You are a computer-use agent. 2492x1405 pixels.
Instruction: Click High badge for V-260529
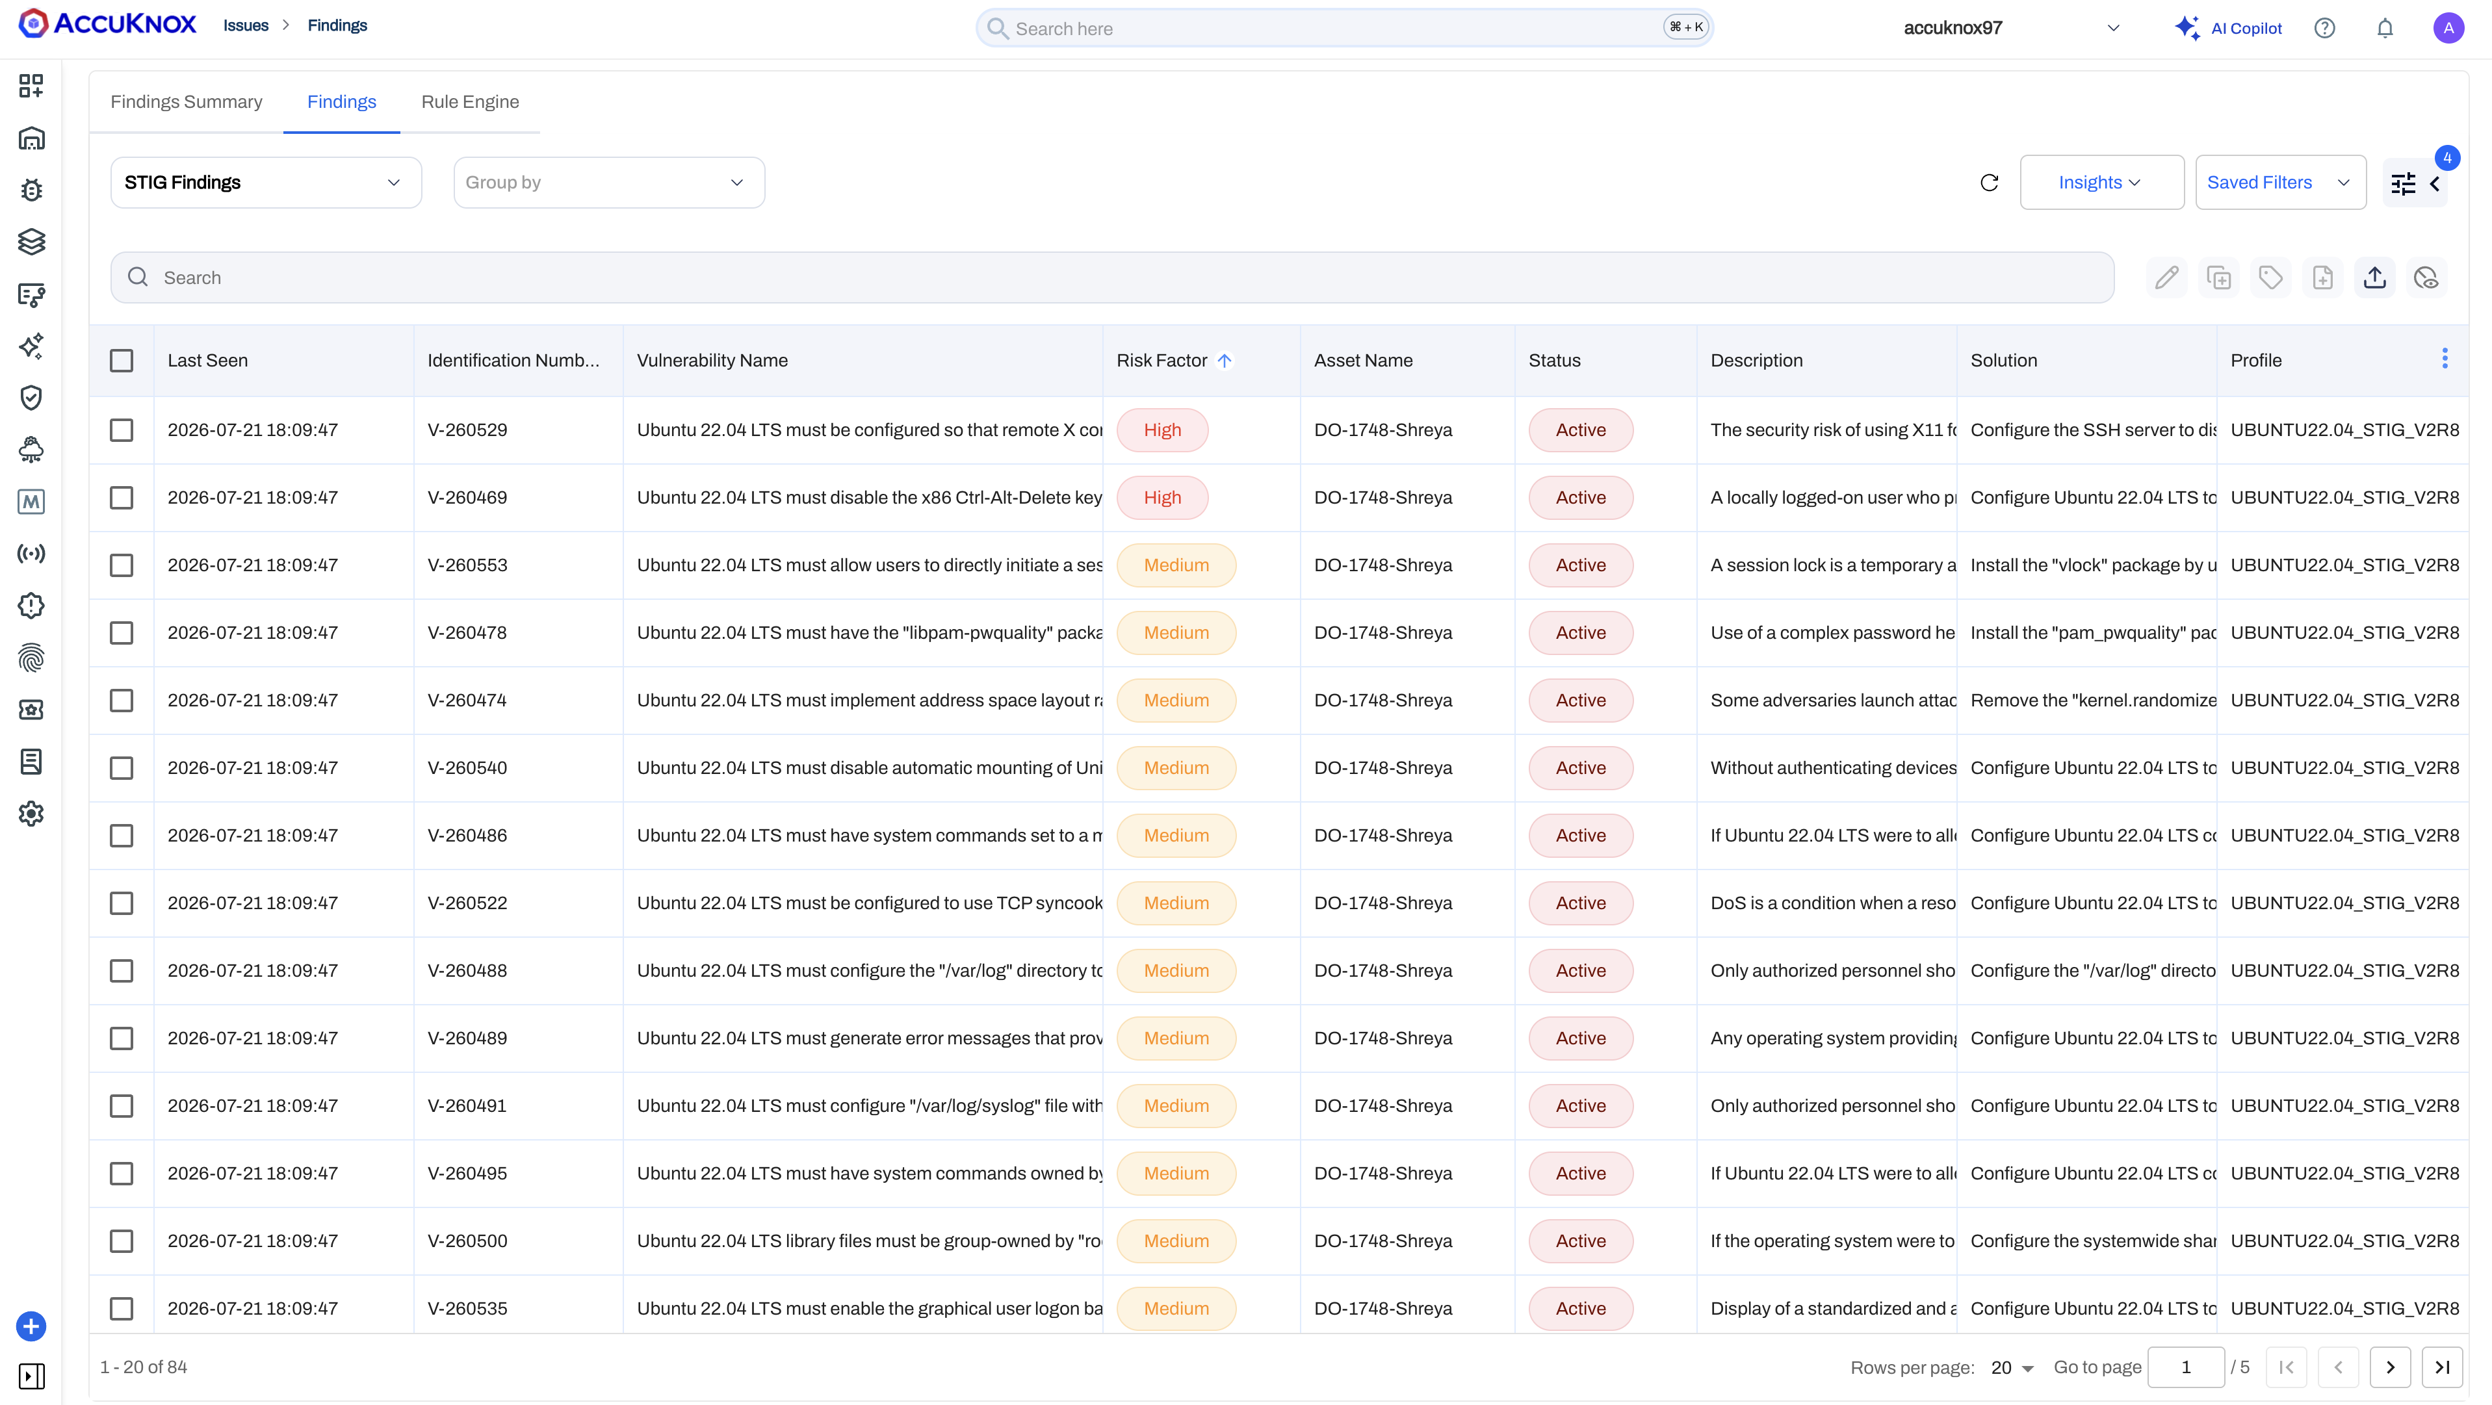point(1162,430)
